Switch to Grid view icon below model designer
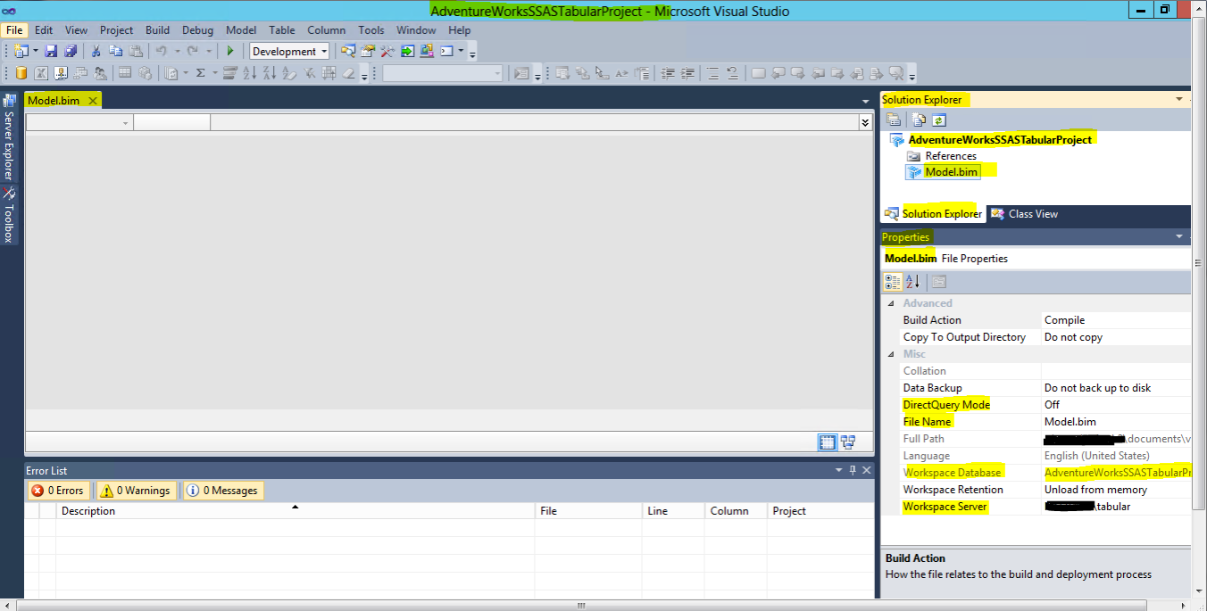The image size is (1207, 611). (x=828, y=442)
